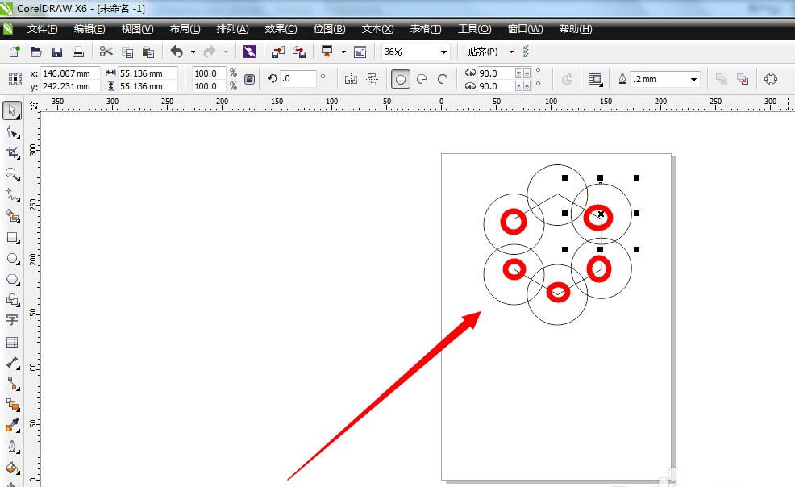Screen dimensions: 795x487
Task: Click the Undo button
Action: tap(176, 52)
